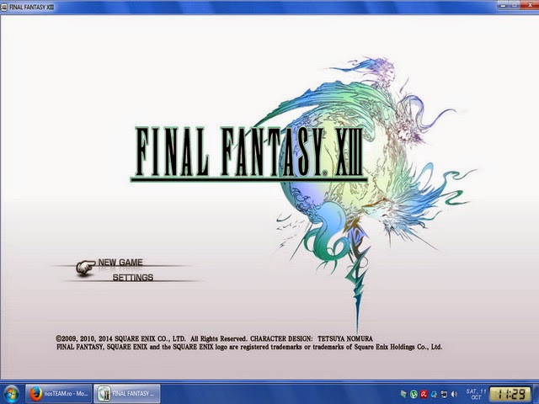The height and width of the screenshot is (404, 539).
Task: Click the window title bar game icon
Action: 3,7
